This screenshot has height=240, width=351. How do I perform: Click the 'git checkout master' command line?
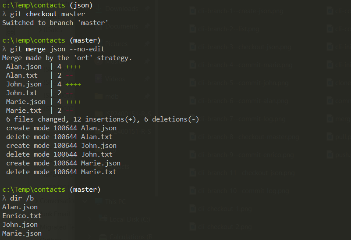44,14
